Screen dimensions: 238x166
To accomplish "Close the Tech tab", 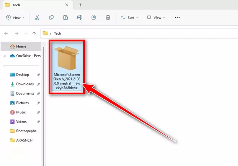I will pos(67,5).
